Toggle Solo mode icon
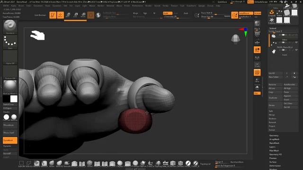The width and height of the screenshot is (303, 170). pyautogui.click(x=257, y=88)
